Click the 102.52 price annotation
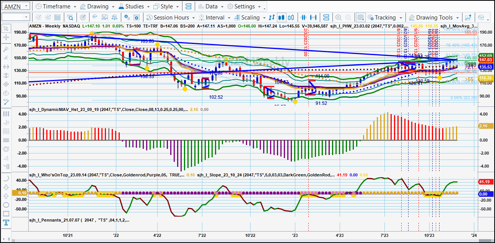The height and width of the screenshot is (243, 495). [x=216, y=97]
